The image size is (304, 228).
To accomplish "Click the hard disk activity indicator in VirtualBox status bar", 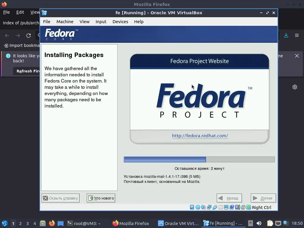I will coord(192,207).
